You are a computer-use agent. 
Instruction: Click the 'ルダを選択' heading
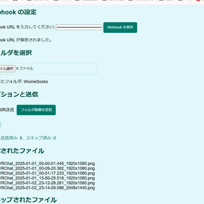point(16,53)
